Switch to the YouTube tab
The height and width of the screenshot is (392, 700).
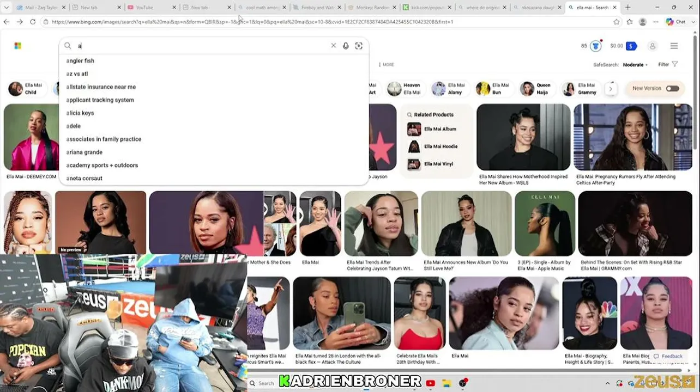click(x=152, y=8)
